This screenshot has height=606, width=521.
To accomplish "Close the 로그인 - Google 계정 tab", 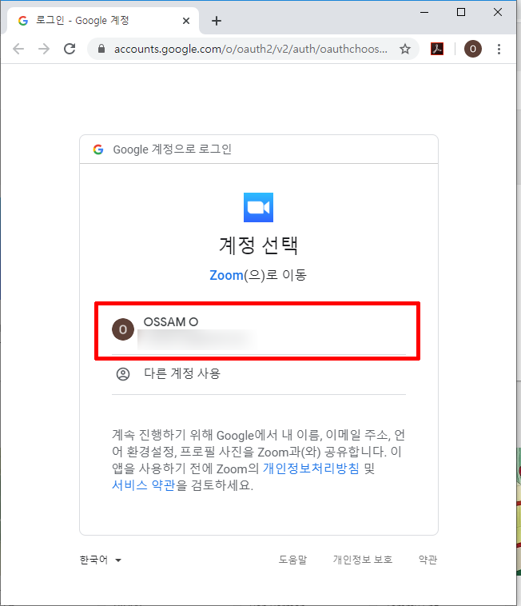I will (x=186, y=21).
